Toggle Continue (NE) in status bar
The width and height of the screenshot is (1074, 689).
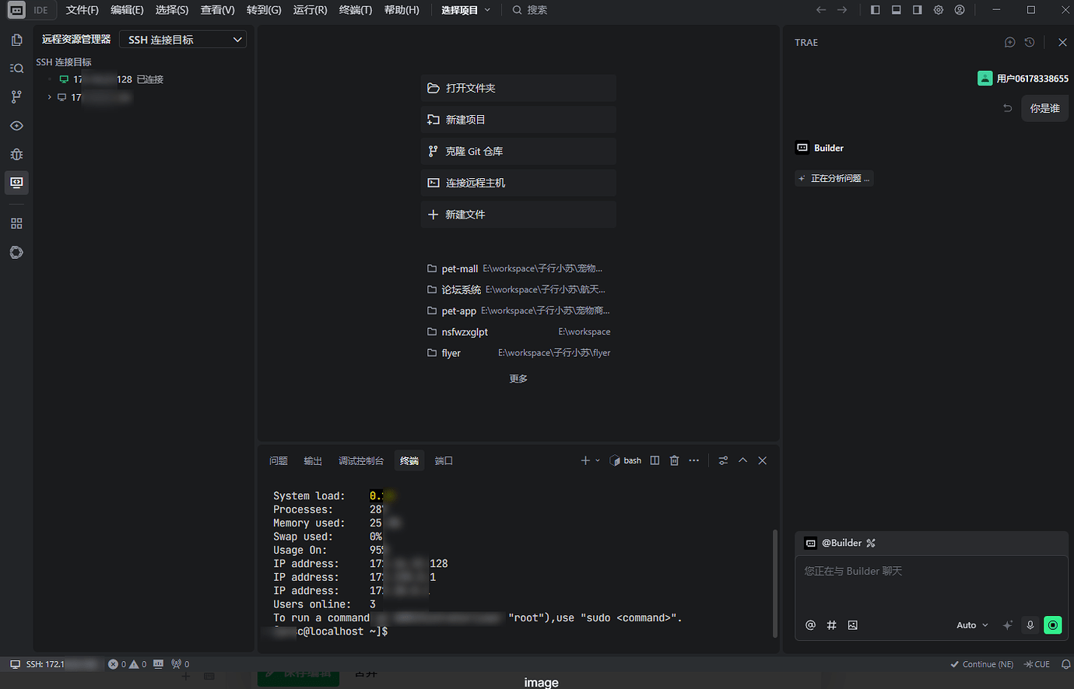pos(982,664)
